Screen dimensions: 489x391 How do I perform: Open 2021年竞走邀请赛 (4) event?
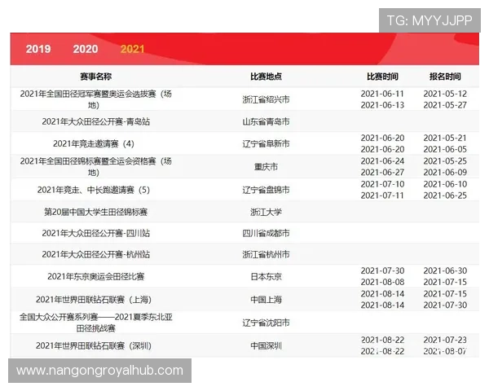94,143
